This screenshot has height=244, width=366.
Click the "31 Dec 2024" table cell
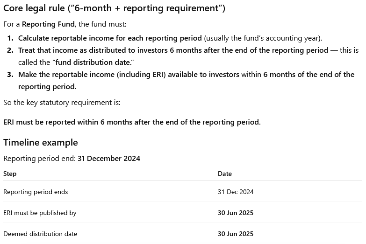236,192
